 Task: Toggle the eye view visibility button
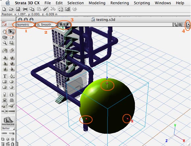64,25
